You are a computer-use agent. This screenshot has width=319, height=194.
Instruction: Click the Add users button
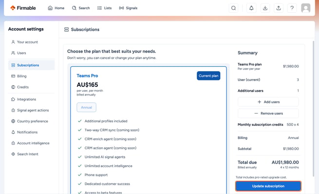268,102
